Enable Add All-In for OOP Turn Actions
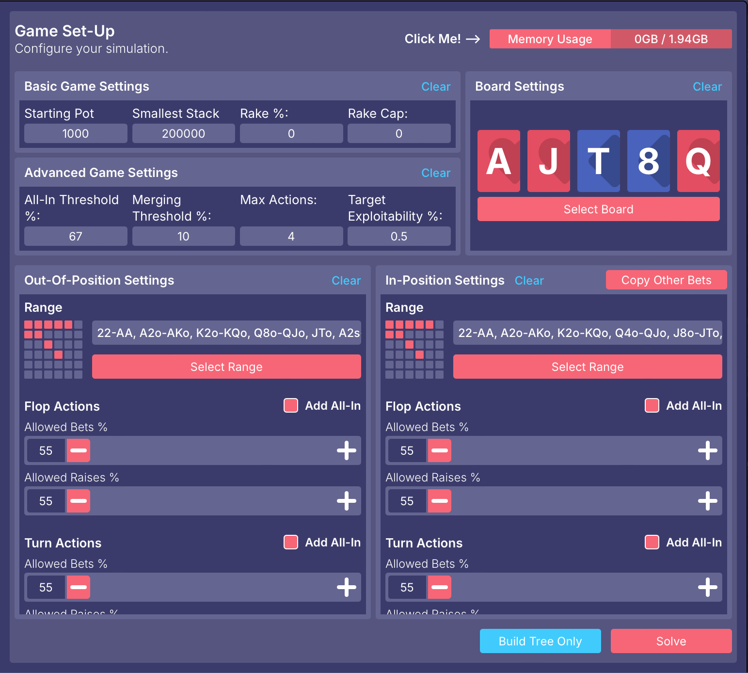This screenshot has width=748, height=673. pyautogui.click(x=291, y=542)
